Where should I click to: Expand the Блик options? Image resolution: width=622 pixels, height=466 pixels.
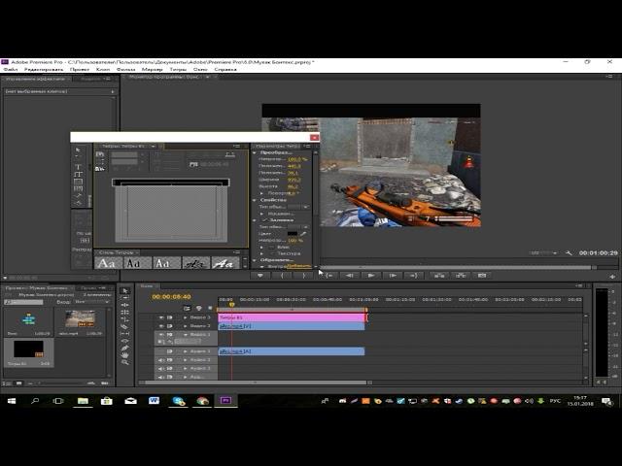coord(261,247)
